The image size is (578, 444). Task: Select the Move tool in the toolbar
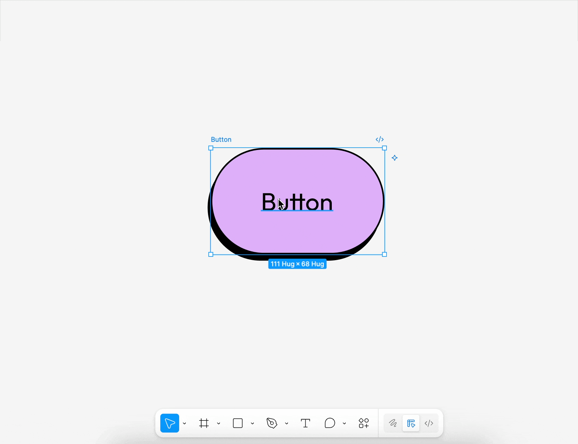[170, 423]
